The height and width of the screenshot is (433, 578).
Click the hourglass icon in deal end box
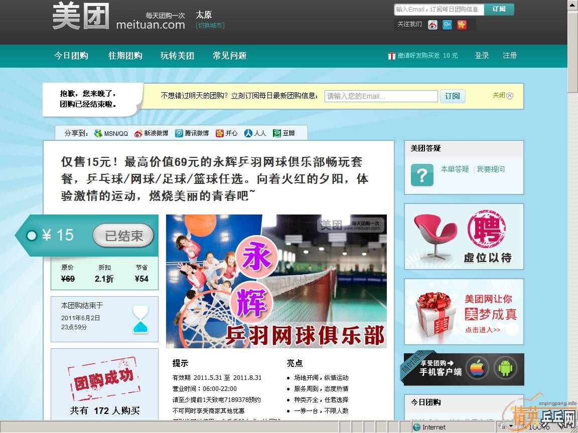click(x=141, y=319)
